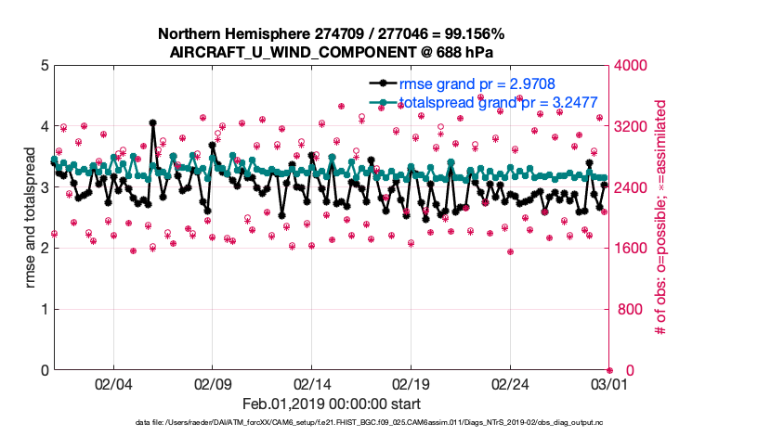The width and height of the screenshot is (771, 436).
Task: Select the 'rmse grand pr = 2.9708' legend text
Action: click(x=477, y=83)
